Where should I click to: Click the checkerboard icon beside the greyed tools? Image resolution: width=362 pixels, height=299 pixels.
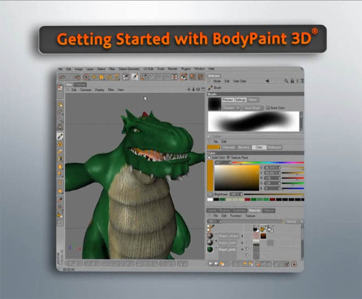[175, 77]
